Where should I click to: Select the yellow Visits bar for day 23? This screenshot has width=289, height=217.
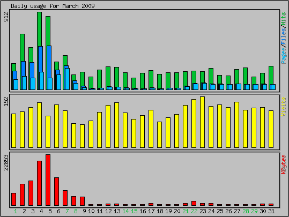pyautogui.click(x=202, y=122)
